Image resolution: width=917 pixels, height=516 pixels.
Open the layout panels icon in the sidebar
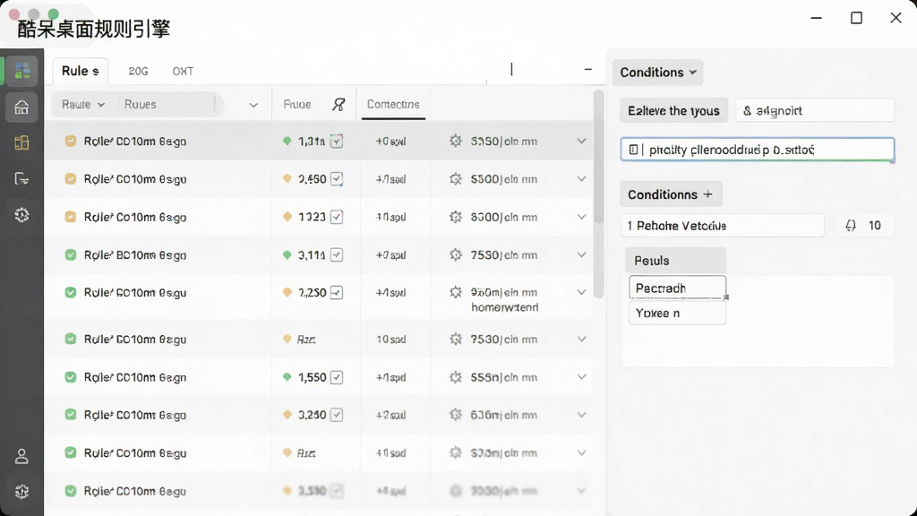click(21, 142)
